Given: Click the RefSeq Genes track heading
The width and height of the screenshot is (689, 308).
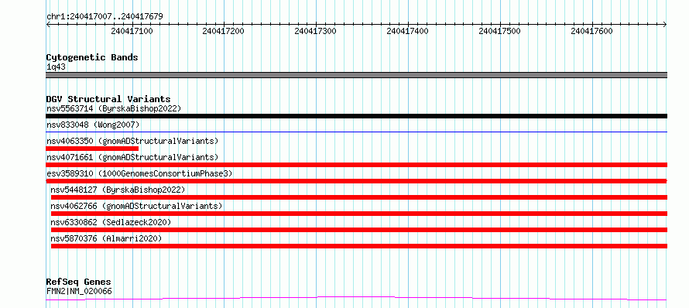Looking at the screenshot, I should 79,282.
